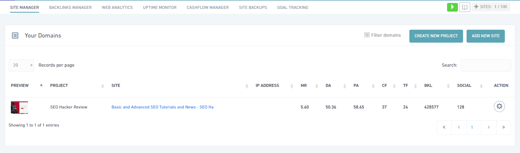
Task: Go to the previous page arrow
Action: pyautogui.click(x=459, y=127)
